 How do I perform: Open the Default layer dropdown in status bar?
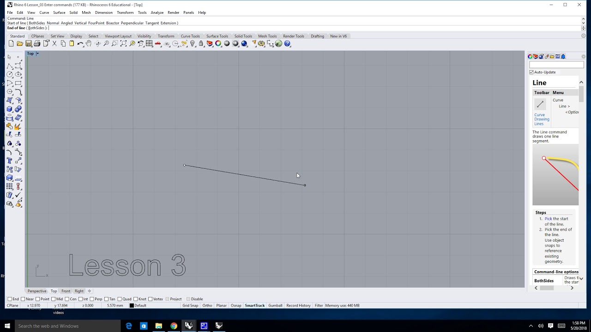coord(140,305)
